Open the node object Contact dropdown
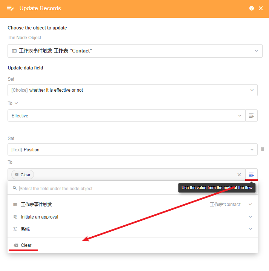 pos(256,51)
